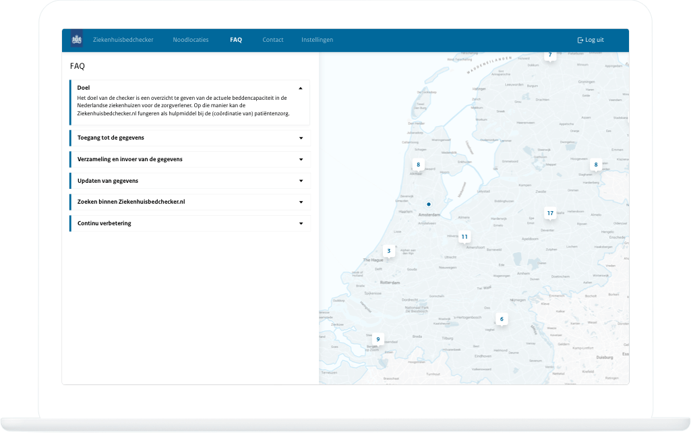Select the map cluster marker showing 11
The image size is (691, 433).
(464, 237)
